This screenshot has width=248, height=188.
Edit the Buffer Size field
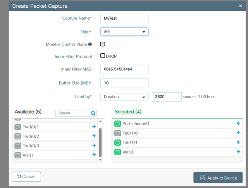pyautogui.click(x=124, y=83)
